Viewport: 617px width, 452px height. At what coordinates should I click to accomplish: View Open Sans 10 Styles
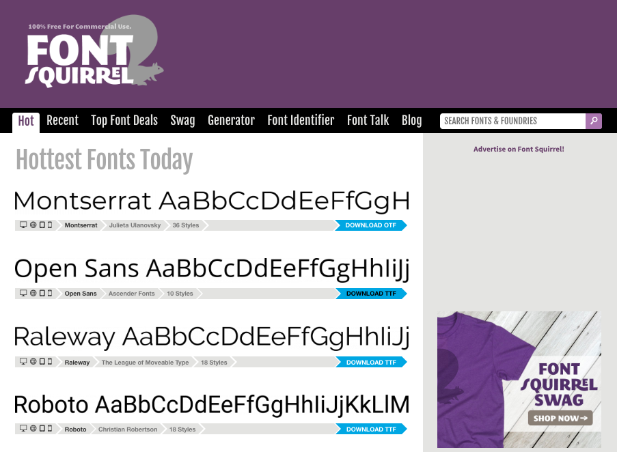[180, 294]
